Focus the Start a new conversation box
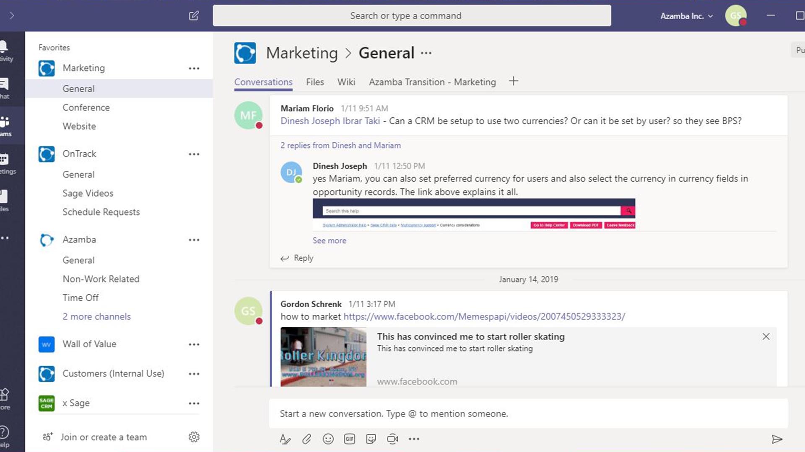This screenshot has height=452, width=805. tap(528, 414)
